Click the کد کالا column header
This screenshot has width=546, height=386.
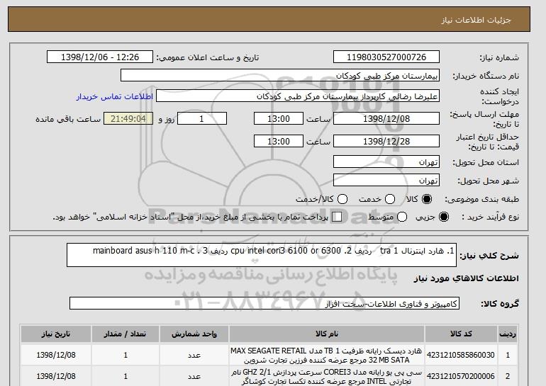[461, 334]
